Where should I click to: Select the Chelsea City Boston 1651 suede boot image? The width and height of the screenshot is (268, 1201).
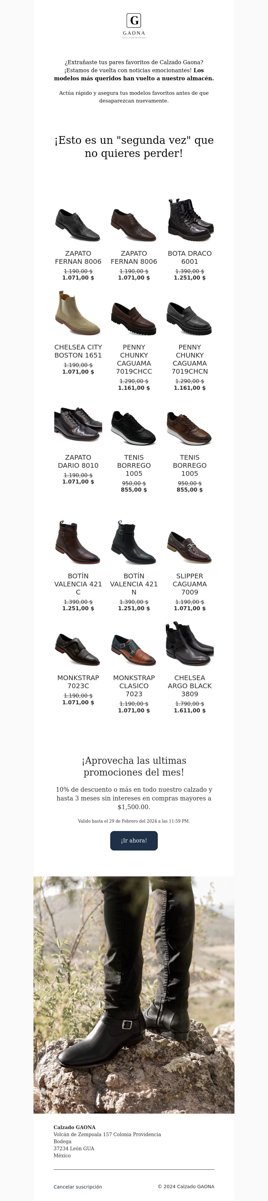tap(78, 313)
